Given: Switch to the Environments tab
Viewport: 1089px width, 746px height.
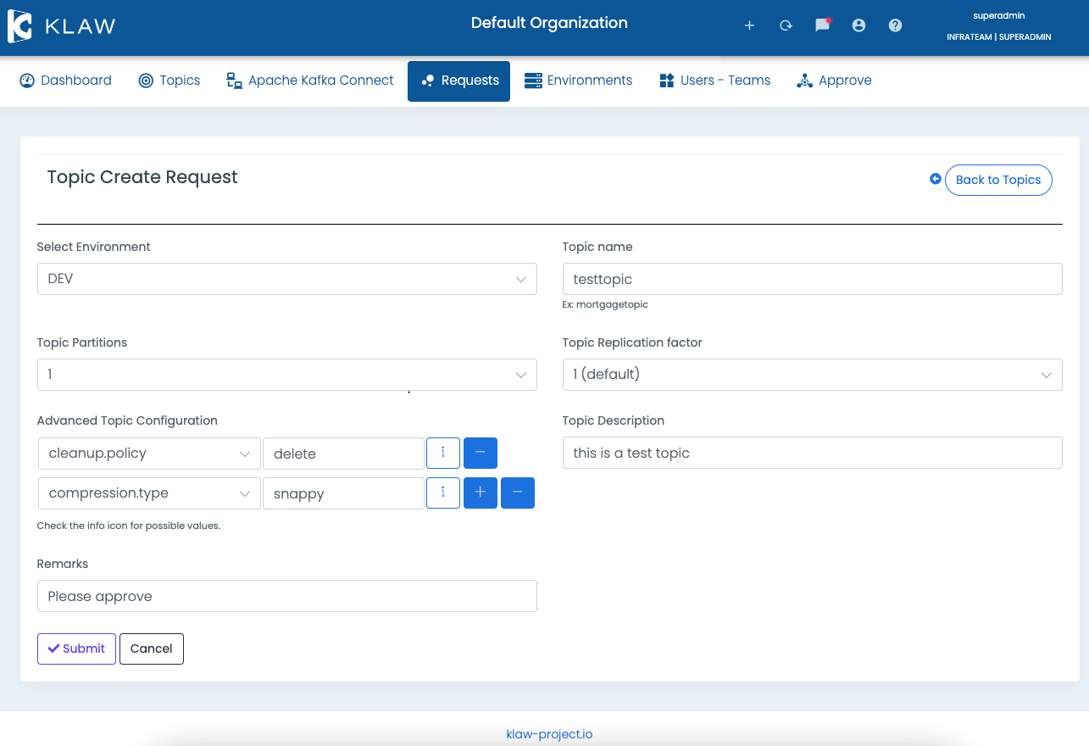Looking at the screenshot, I should (x=579, y=81).
